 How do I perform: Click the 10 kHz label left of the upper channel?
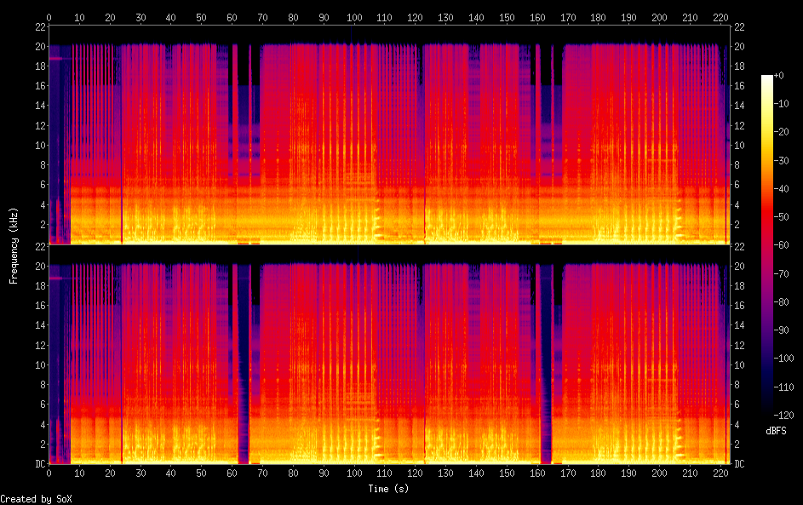38,145
